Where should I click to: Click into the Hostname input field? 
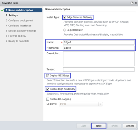pyautogui.click(x=99, y=48)
